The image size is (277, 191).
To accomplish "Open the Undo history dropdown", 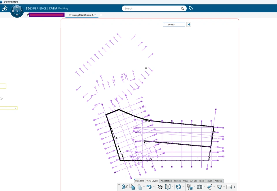I will coord(154,187).
